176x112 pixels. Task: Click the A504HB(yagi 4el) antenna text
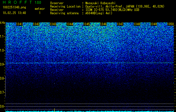99,13
